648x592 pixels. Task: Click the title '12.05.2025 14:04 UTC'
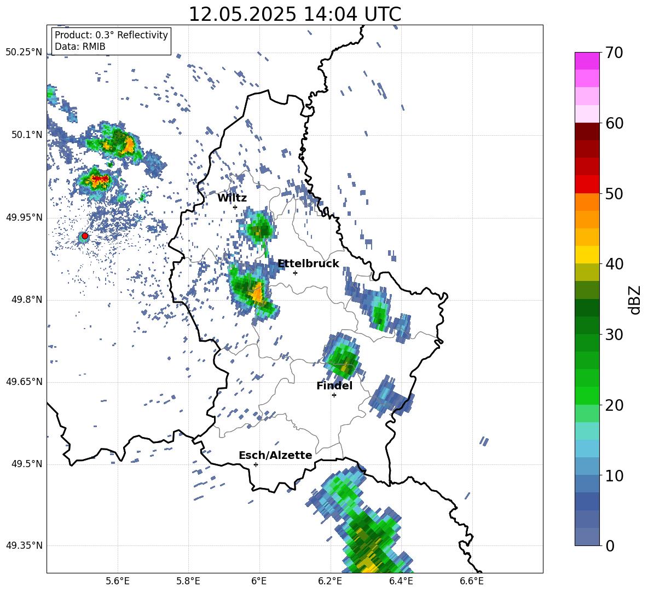294,14
